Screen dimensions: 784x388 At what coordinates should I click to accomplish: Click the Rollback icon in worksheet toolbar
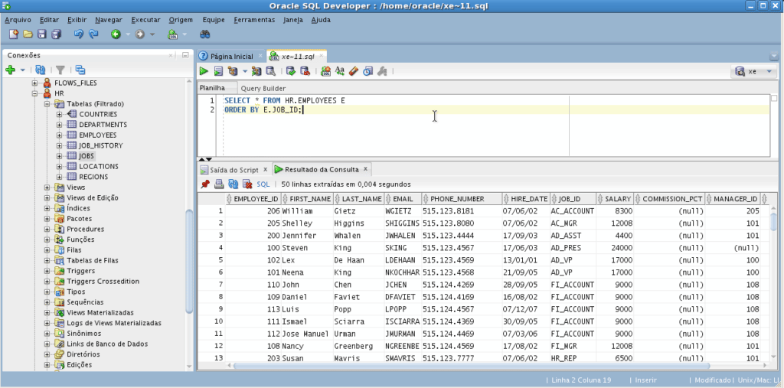pos(305,71)
